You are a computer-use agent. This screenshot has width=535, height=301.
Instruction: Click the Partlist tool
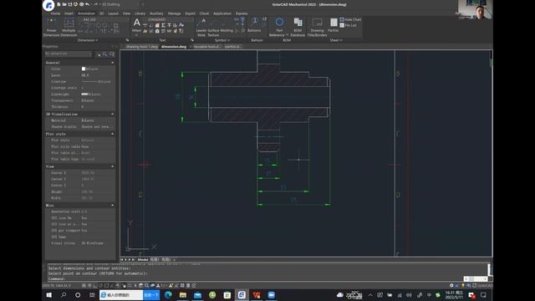pos(333,25)
